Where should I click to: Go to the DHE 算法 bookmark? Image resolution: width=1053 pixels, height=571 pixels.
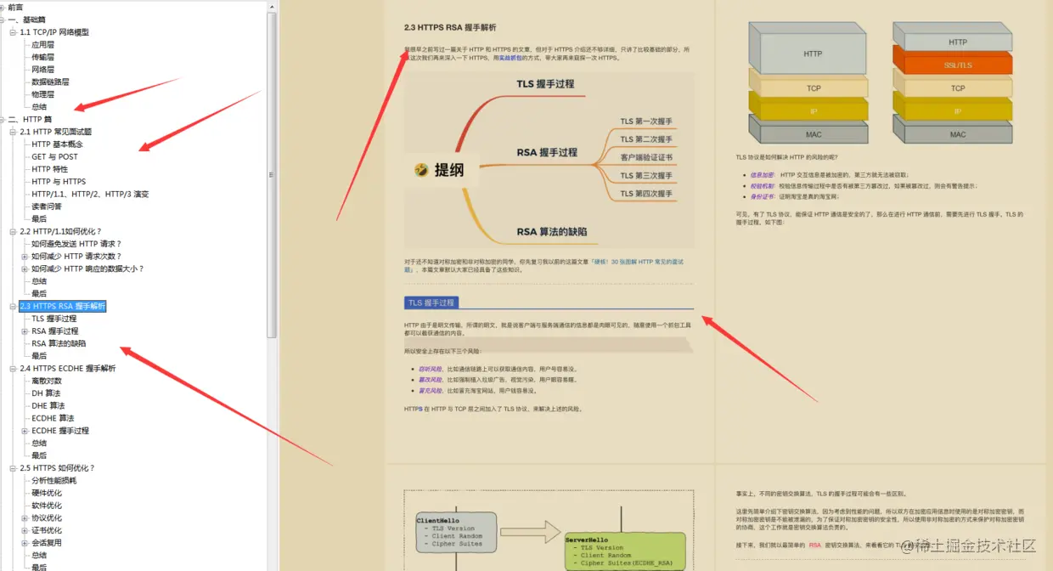point(48,405)
